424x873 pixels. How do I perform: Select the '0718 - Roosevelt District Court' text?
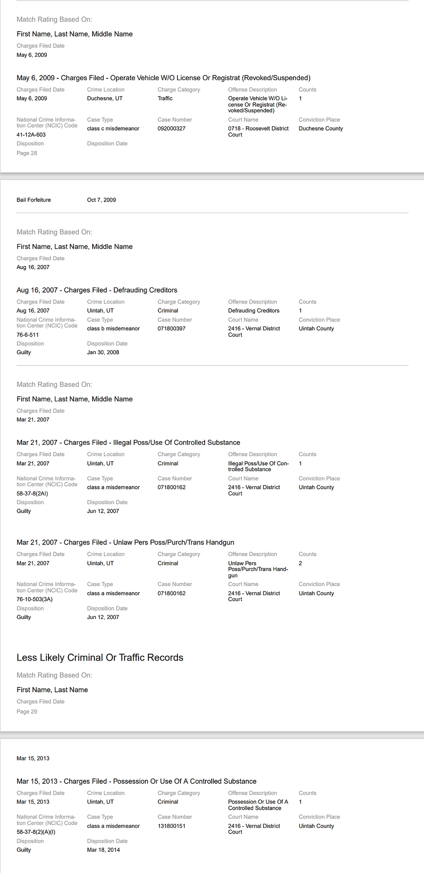click(258, 131)
